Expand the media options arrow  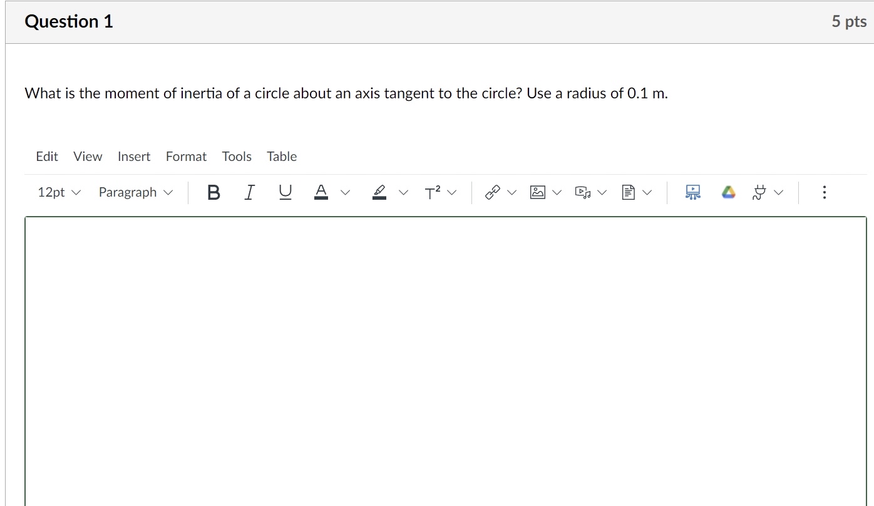coord(602,193)
